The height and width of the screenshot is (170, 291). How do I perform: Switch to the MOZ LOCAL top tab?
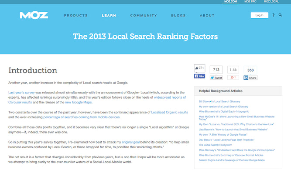tap(271, 1)
